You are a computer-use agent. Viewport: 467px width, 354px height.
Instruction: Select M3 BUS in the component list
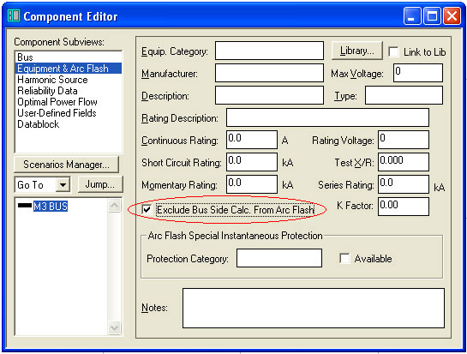coord(51,206)
